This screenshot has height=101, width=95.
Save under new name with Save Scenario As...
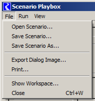click(x=47, y=46)
